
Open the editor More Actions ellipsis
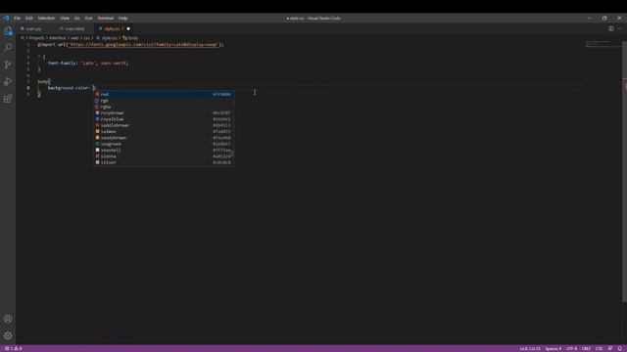coord(619,28)
